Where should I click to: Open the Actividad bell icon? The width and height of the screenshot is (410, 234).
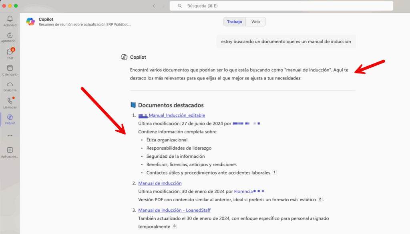tap(10, 19)
